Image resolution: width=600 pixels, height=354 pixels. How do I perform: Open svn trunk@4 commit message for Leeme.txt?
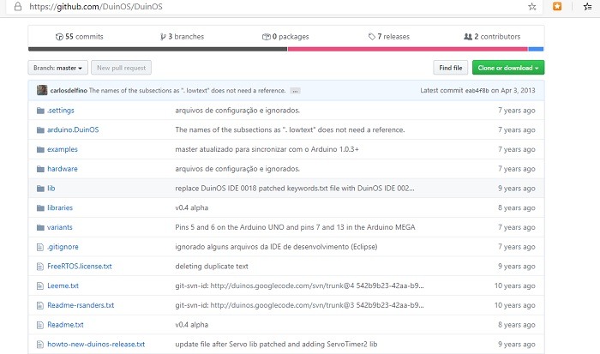300,286
